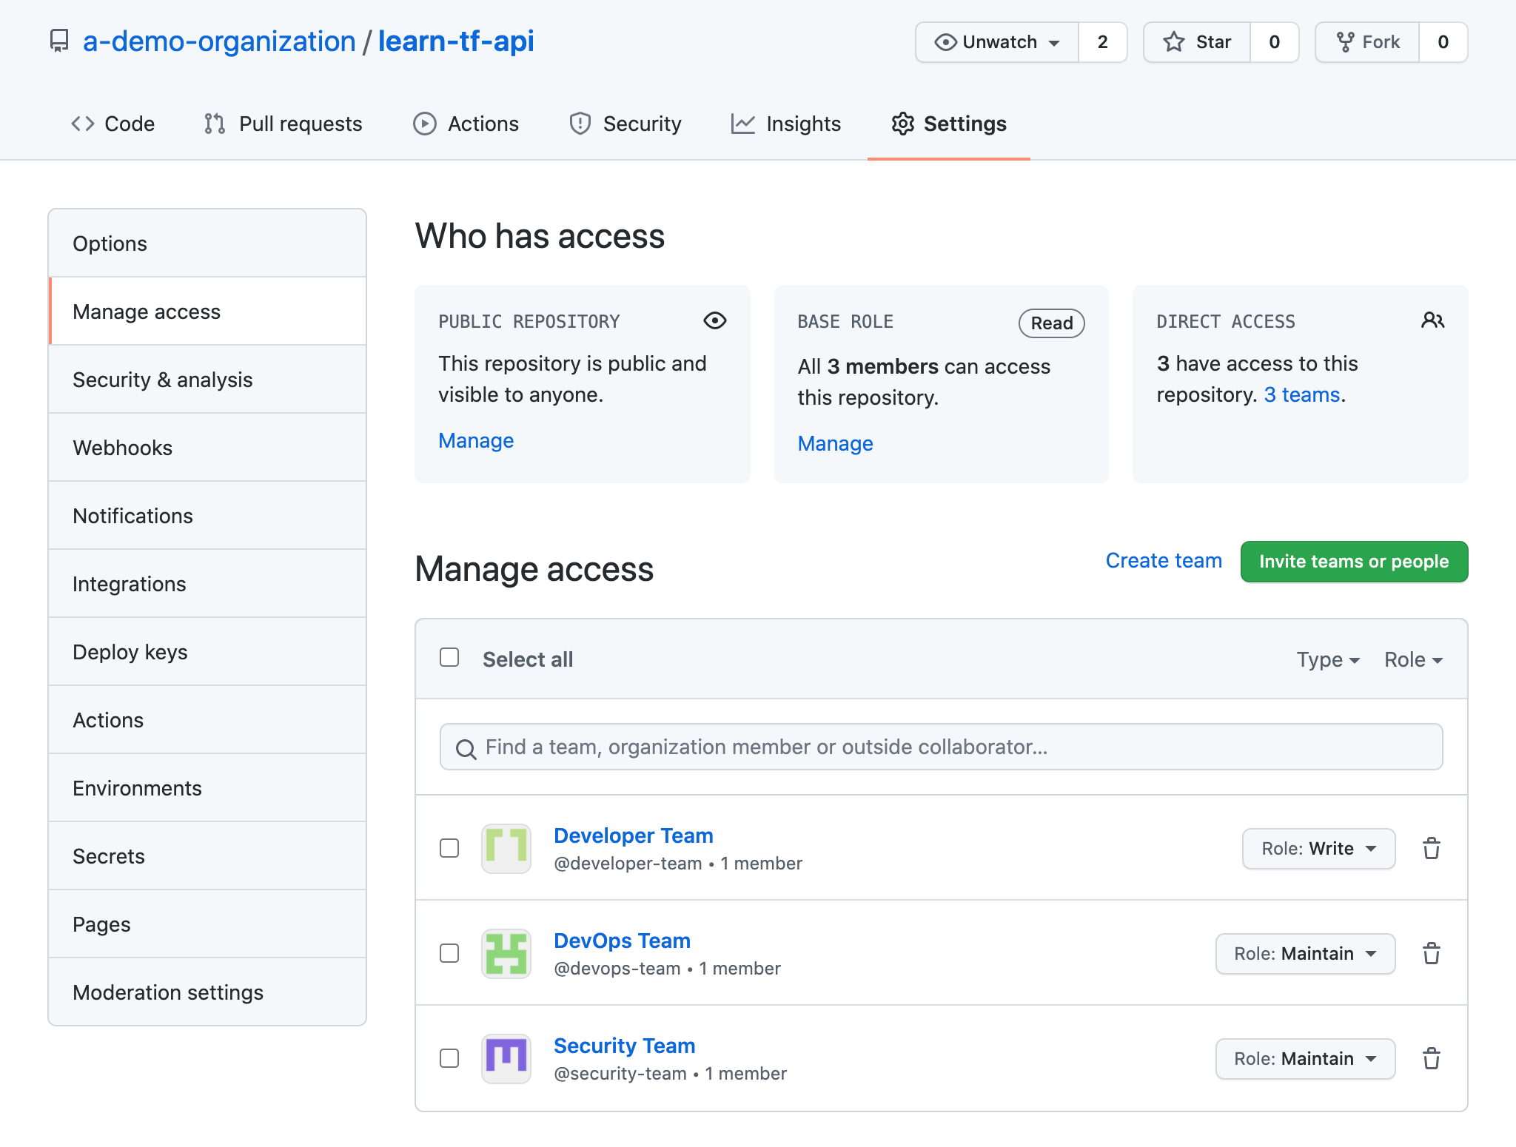Open the Unwatch dropdown
Viewport: 1516px width, 1147px height.
[x=996, y=42]
